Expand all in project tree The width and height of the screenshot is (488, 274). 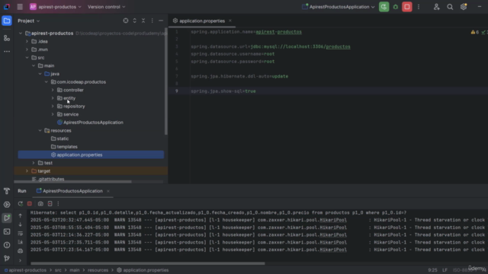pyautogui.click(x=134, y=21)
